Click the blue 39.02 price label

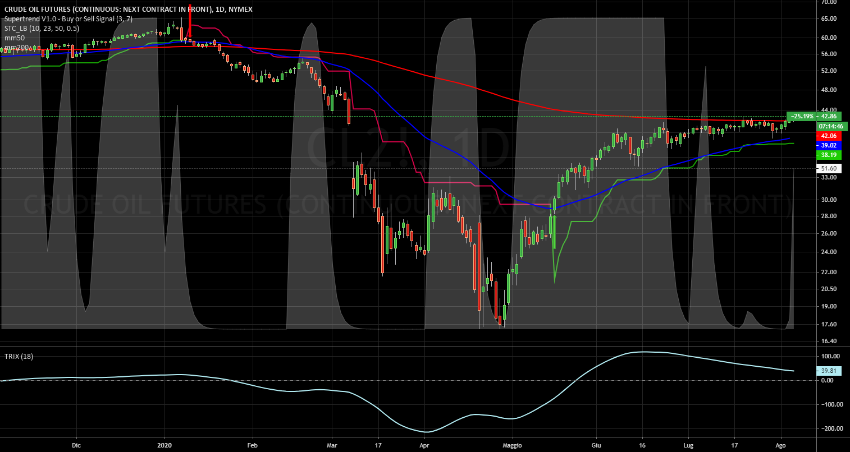(x=829, y=145)
